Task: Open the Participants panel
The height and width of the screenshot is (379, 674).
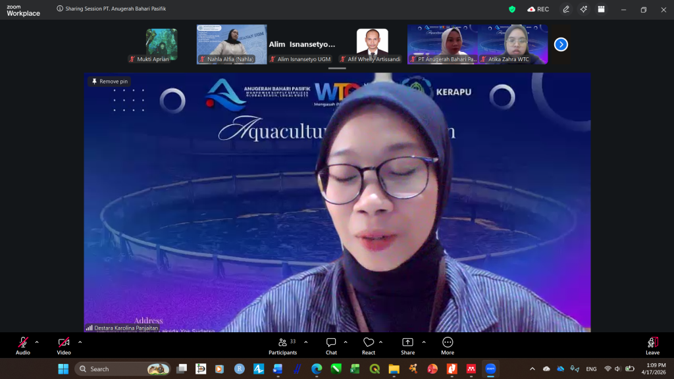Action: [x=283, y=345]
